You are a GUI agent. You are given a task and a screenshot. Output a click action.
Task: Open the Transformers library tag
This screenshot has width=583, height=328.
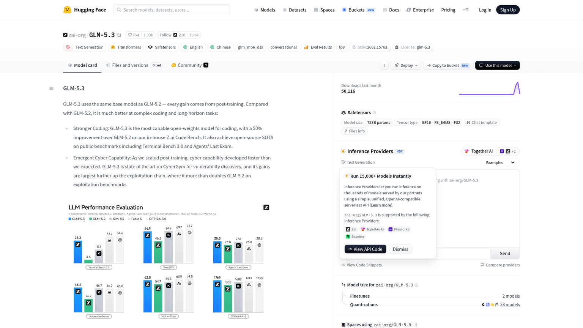click(x=126, y=47)
